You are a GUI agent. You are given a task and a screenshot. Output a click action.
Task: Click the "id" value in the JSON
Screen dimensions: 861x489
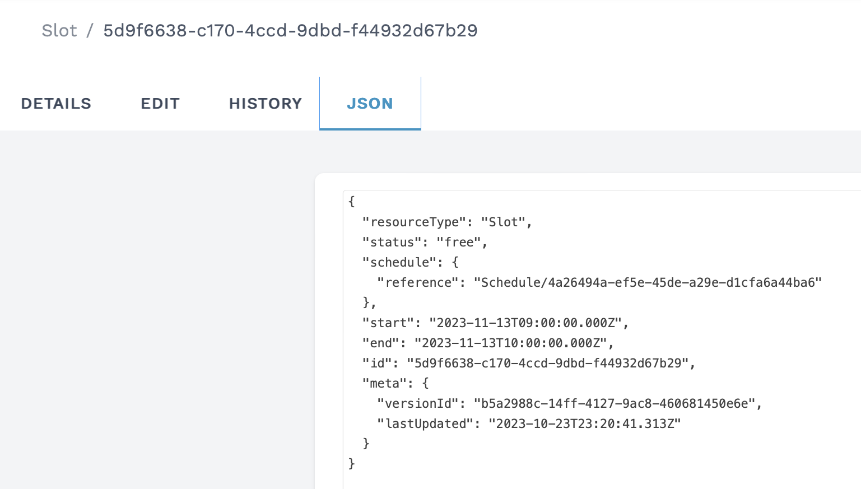pos(547,364)
